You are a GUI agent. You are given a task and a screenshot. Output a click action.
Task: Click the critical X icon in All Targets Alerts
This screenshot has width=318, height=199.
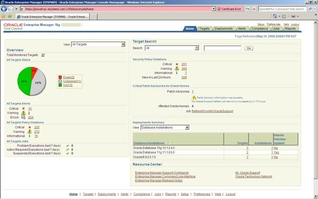[23, 108]
